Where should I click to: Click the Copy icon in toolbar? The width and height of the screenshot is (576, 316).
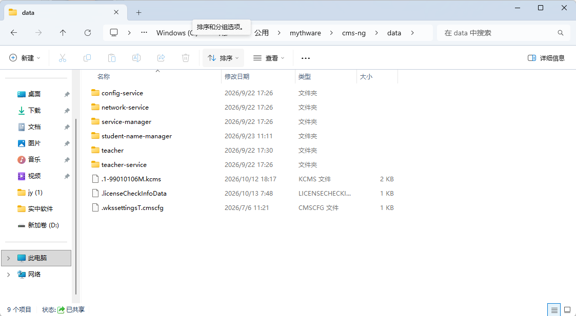[87, 58]
